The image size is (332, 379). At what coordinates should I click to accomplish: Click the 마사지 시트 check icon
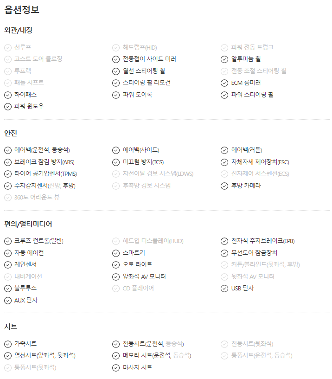point(116,368)
